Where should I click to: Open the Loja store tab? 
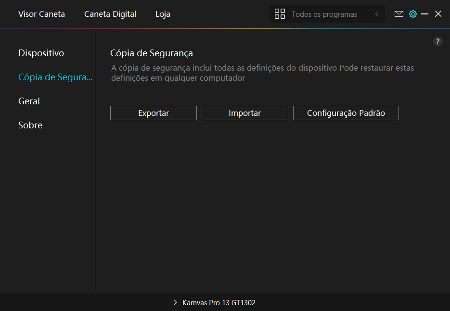163,14
